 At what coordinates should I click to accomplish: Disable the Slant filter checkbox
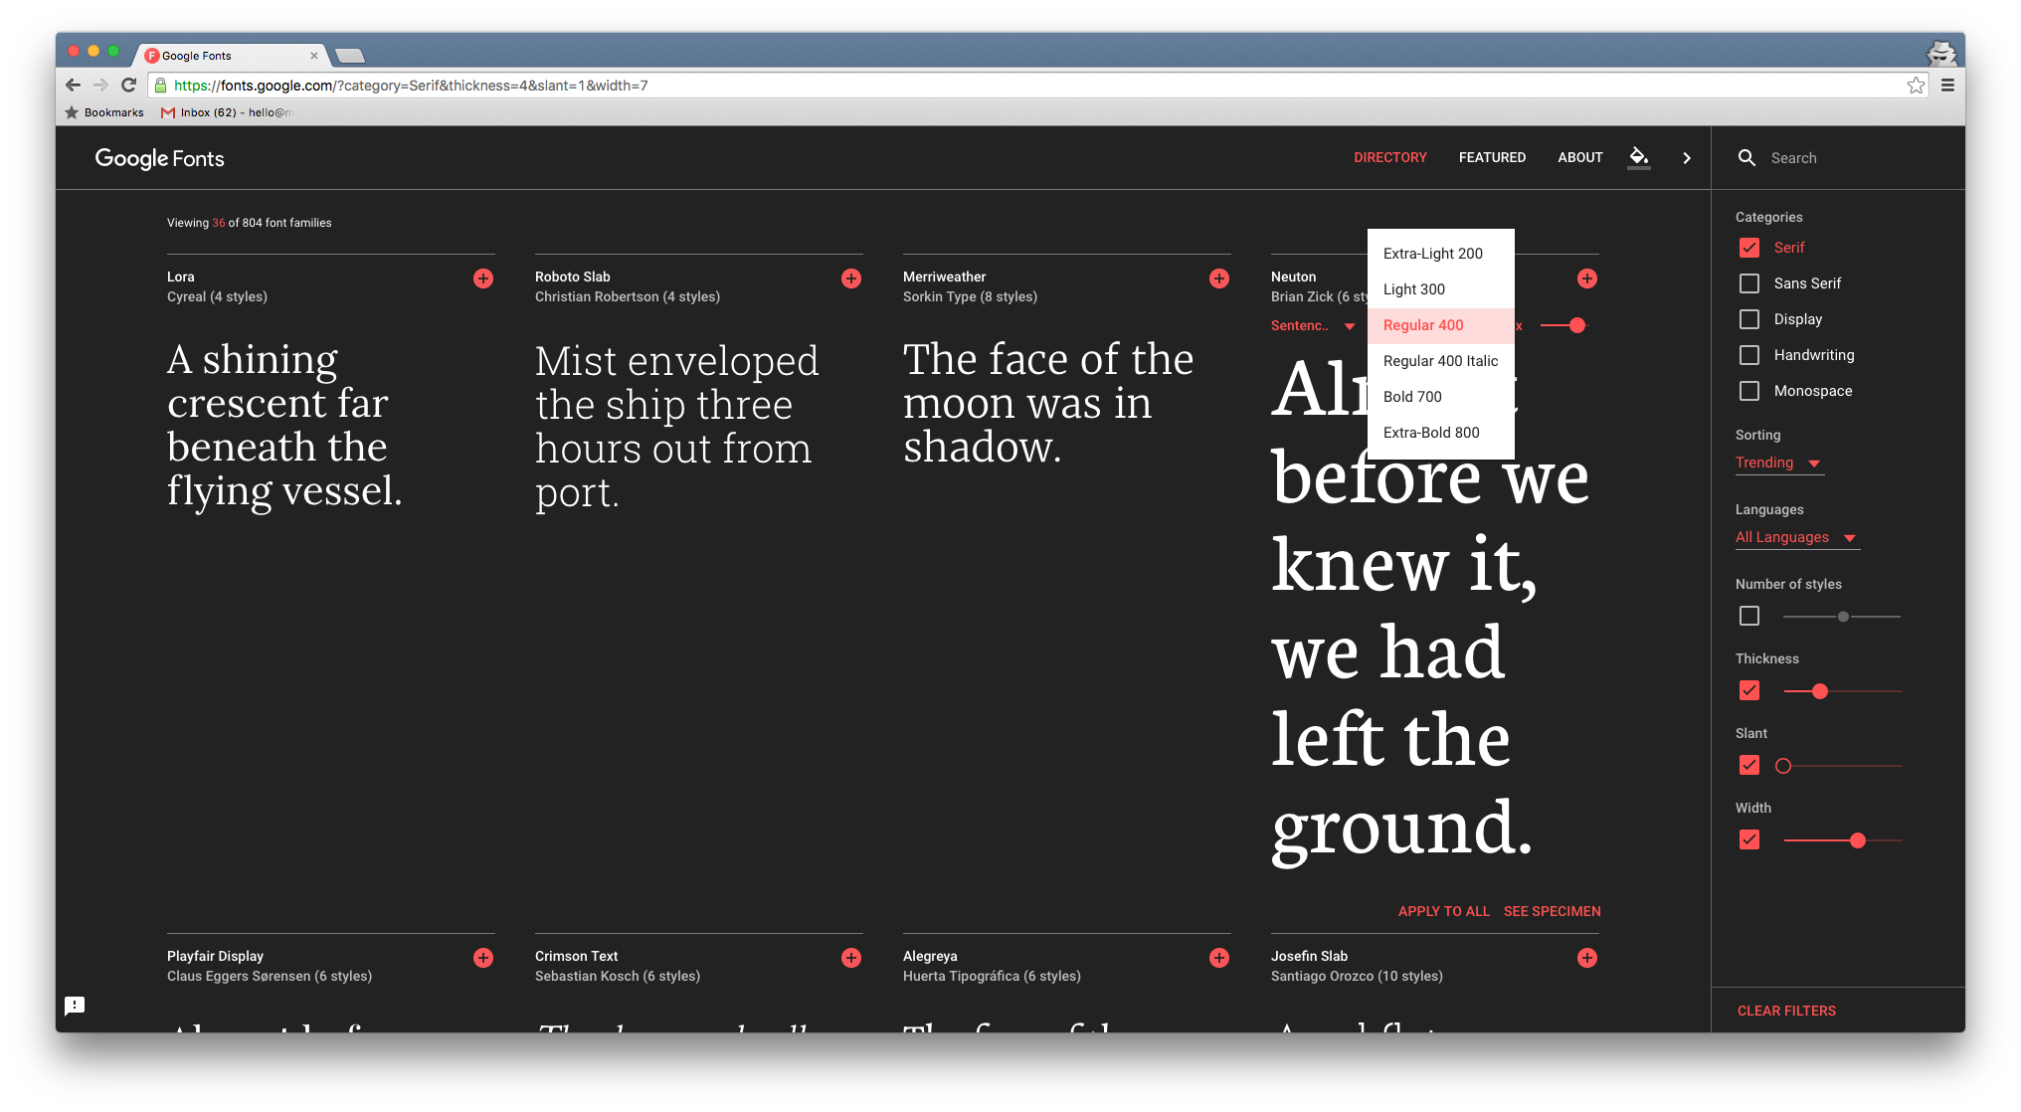pyautogui.click(x=1749, y=765)
